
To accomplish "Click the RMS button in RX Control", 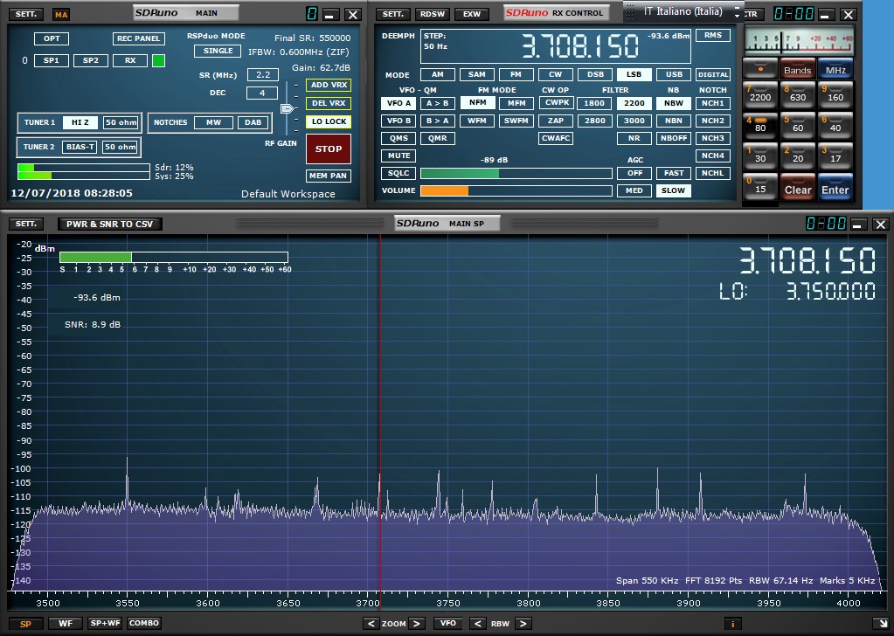I will click(713, 35).
